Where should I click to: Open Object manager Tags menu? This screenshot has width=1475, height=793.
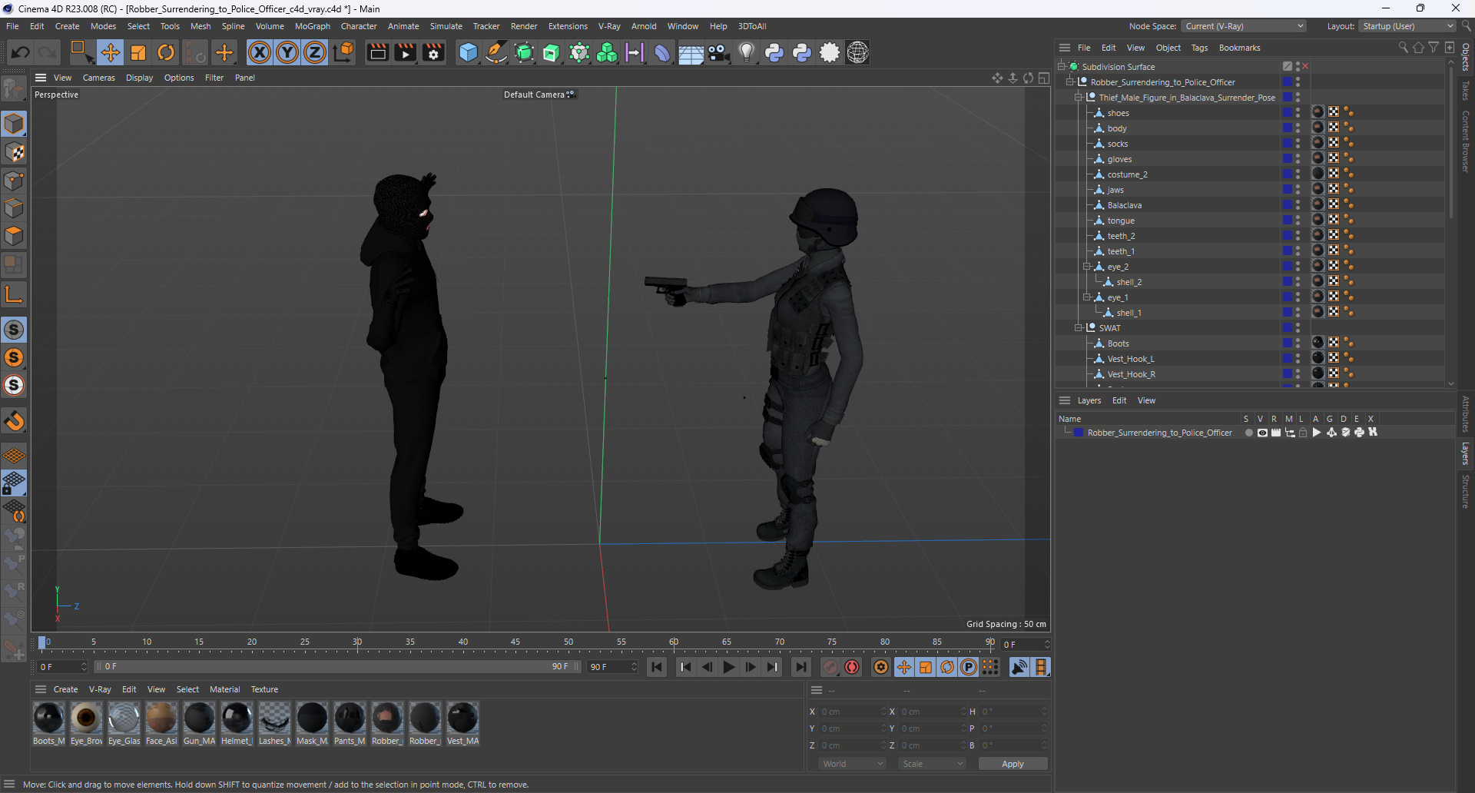coord(1199,48)
